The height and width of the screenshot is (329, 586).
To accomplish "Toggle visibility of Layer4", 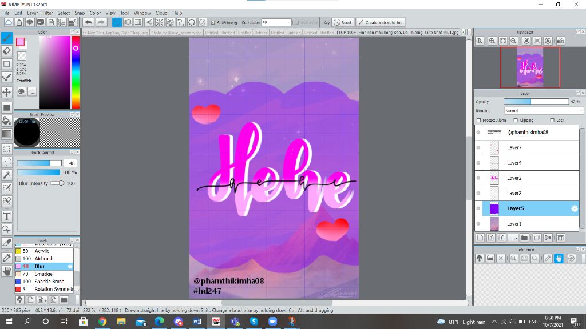I will click(478, 163).
